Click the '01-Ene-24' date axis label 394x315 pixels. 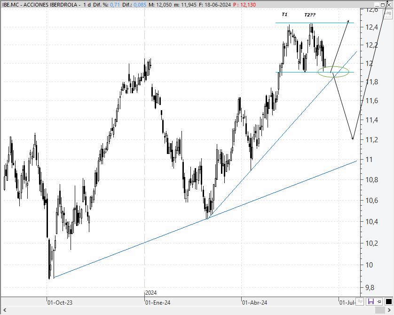[x=158, y=303]
